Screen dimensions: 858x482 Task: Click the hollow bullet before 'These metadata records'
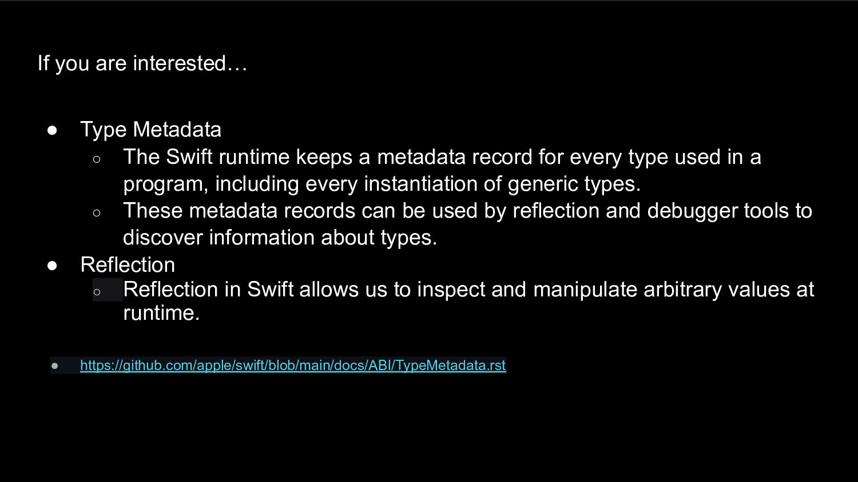tap(97, 213)
